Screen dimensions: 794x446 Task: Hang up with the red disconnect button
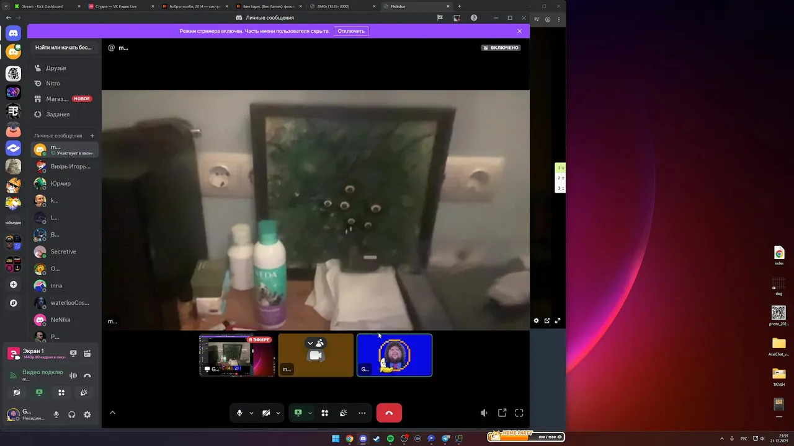click(x=389, y=413)
